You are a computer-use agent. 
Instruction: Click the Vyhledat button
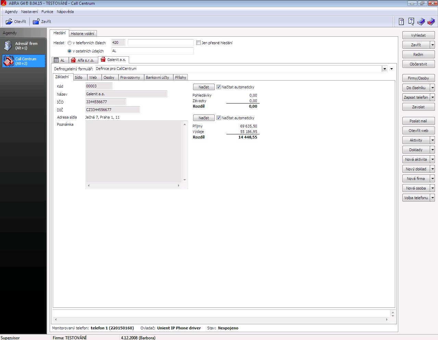(x=418, y=35)
